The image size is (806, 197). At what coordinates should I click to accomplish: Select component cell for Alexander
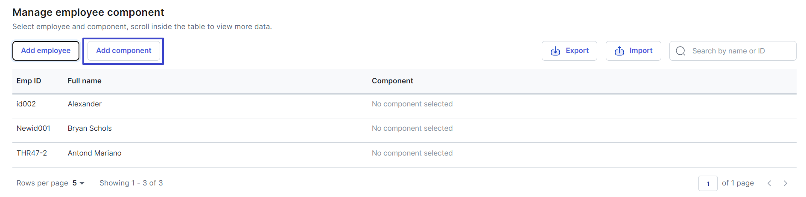[412, 104]
